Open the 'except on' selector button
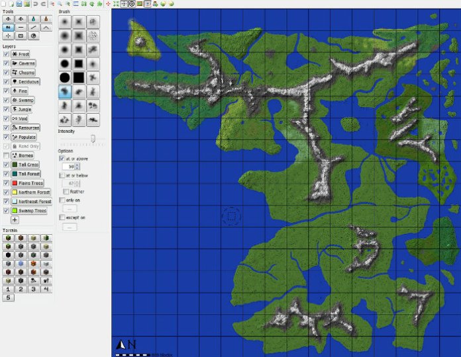Viewport: 461px width, 357px height. click(70, 227)
